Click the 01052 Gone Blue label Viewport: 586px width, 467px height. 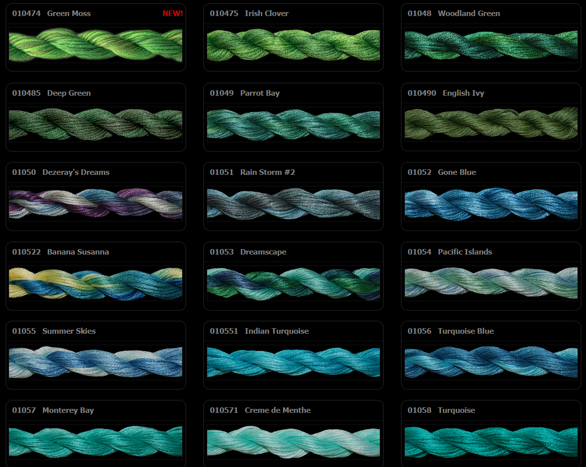[x=442, y=172]
